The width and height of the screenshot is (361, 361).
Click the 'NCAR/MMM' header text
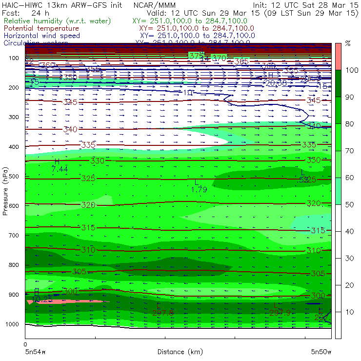point(155,5)
